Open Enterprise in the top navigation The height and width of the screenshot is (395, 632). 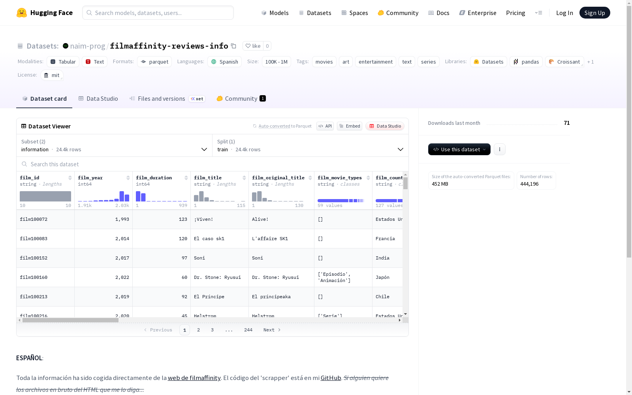478,13
